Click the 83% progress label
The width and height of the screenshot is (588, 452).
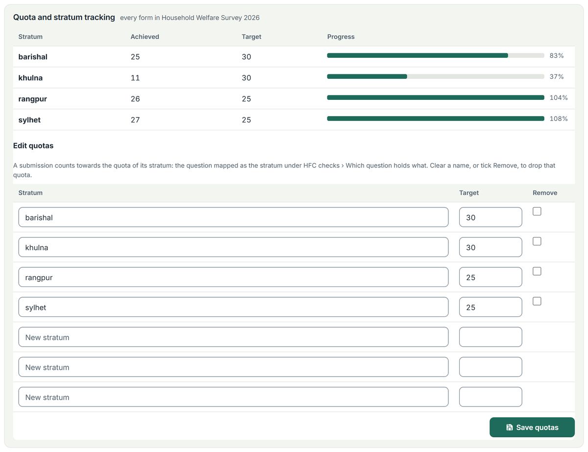tap(557, 56)
